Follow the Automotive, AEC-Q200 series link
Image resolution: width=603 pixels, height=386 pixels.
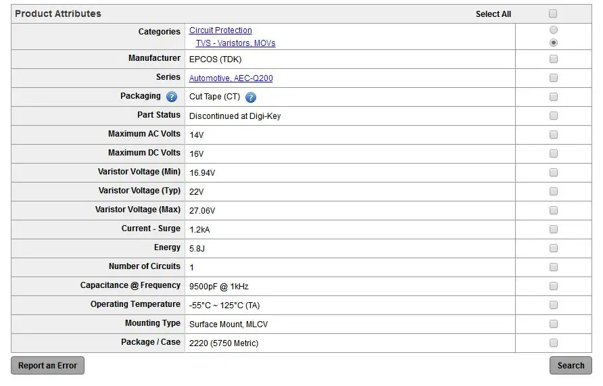(x=231, y=78)
